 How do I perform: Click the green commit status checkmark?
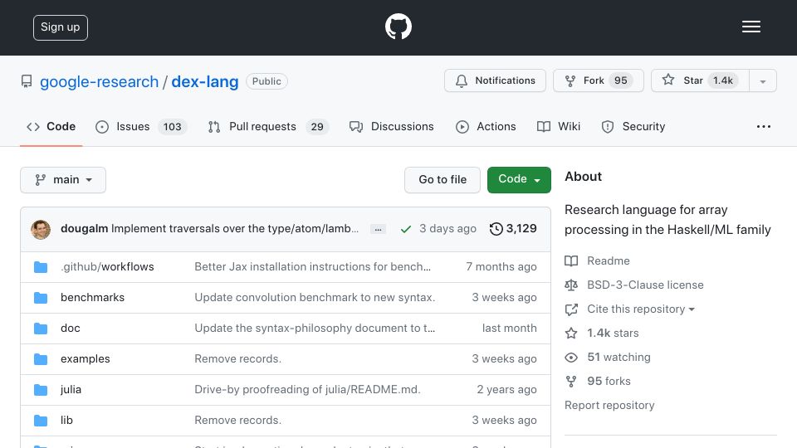[x=406, y=229]
